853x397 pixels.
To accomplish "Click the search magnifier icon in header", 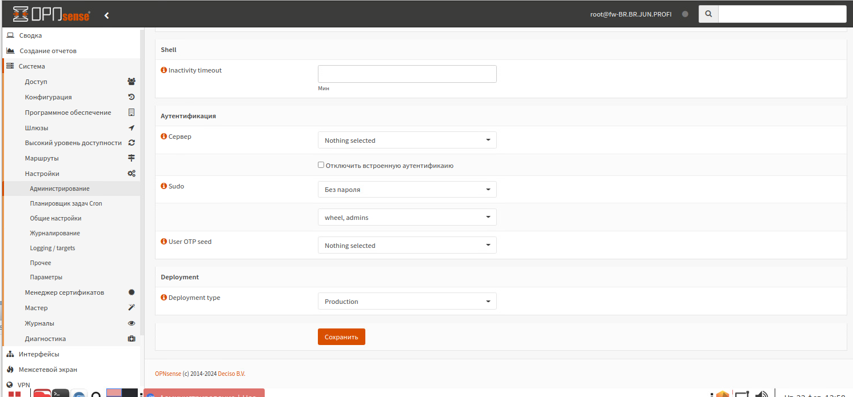I will pyautogui.click(x=708, y=14).
